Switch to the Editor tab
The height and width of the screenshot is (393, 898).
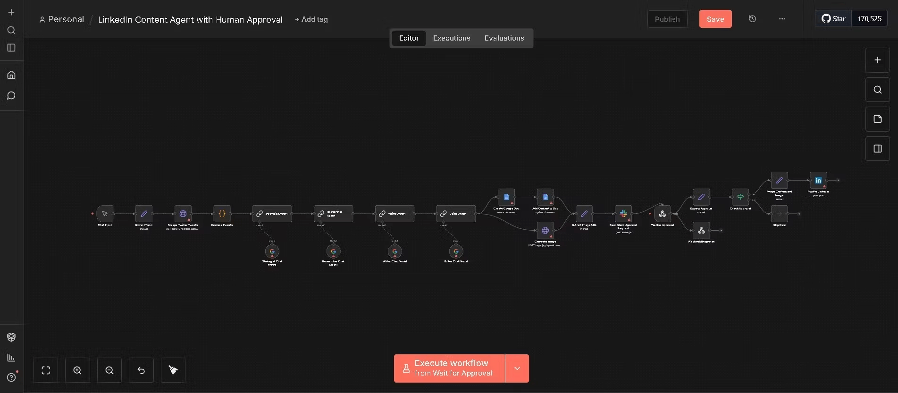point(409,38)
